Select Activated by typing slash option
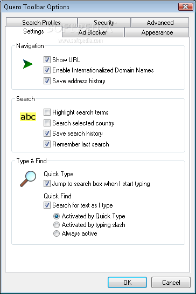Image resolution: width=196 pixels, height=294 pixels. pyautogui.click(x=57, y=225)
